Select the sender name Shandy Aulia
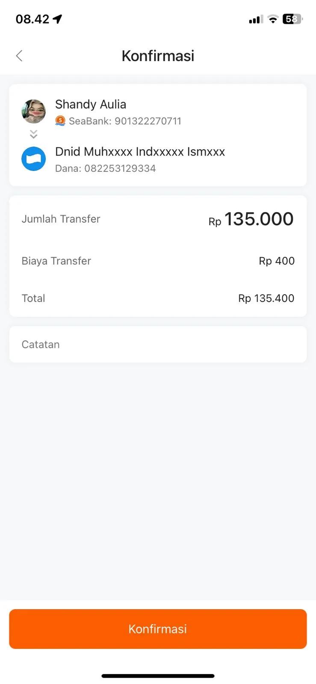 (x=91, y=104)
